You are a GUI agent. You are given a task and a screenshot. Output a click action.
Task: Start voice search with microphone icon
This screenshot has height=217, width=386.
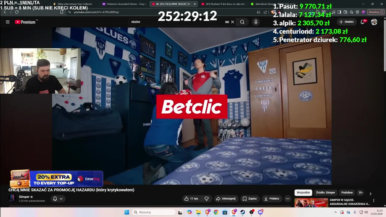(x=256, y=22)
